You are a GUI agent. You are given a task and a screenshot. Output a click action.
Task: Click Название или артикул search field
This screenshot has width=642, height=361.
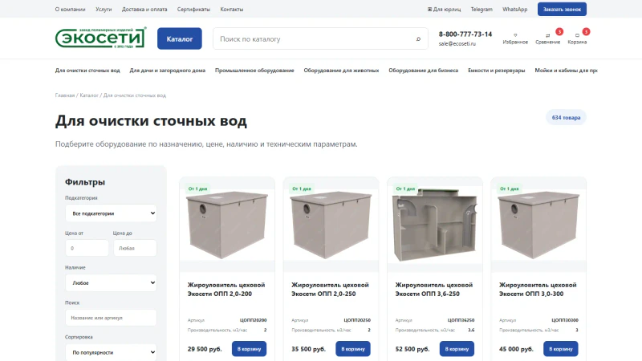pyautogui.click(x=111, y=318)
